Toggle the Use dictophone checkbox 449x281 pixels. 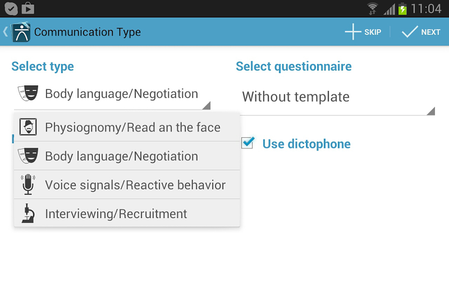[248, 143]
